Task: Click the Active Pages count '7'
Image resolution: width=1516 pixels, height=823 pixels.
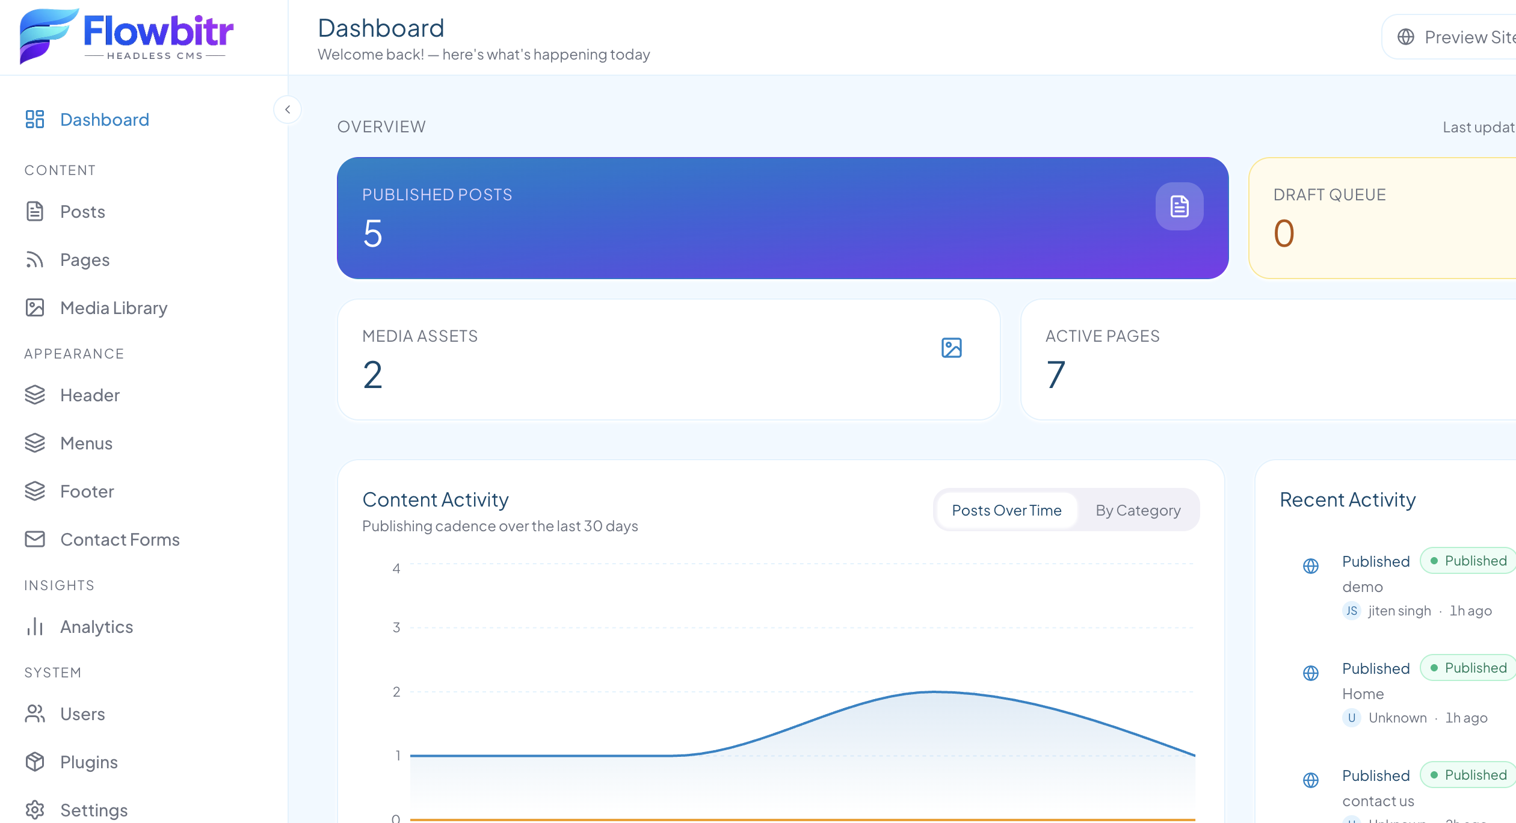Action: coord(1056,375)
